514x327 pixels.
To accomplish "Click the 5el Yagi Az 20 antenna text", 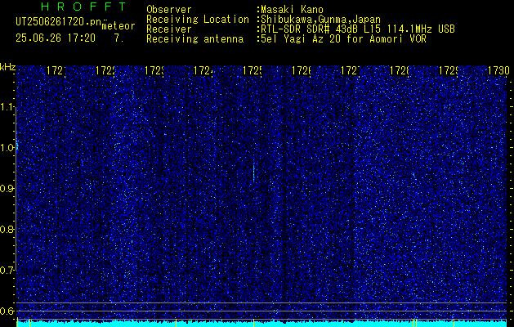I will pyautogui.click(x=342, y=39).
